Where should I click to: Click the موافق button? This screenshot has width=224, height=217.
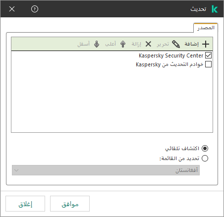coord(70,204)
